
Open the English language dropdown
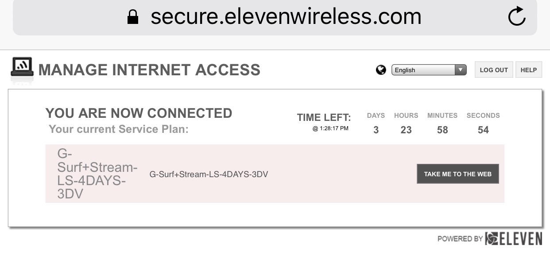coord(429,70)
